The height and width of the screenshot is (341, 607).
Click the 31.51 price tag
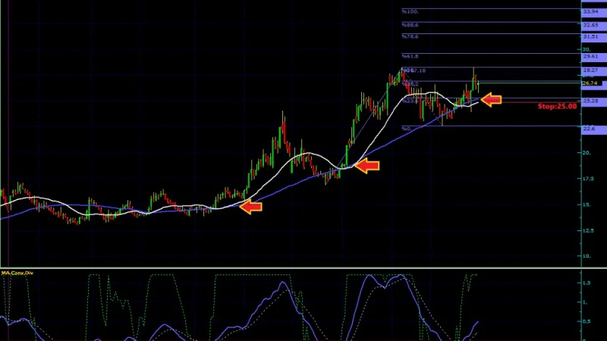[591, 36]
